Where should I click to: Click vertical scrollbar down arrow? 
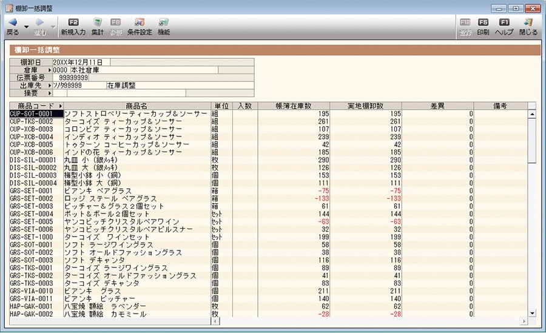(x=532, y=313)
